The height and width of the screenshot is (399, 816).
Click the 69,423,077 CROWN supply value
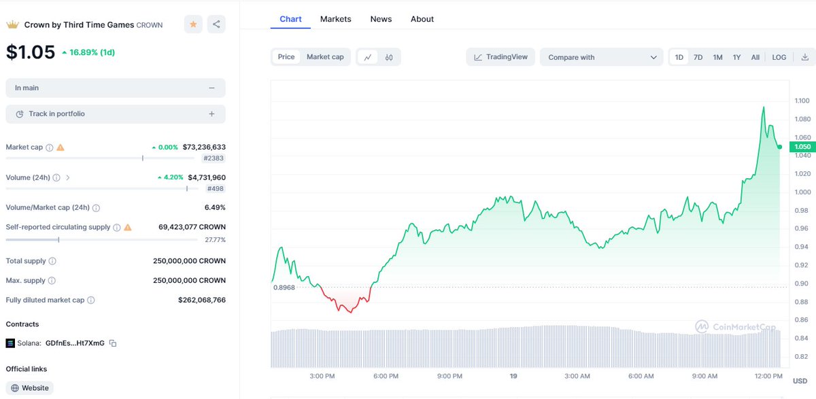pyautogui.click(x=192, y=227)
